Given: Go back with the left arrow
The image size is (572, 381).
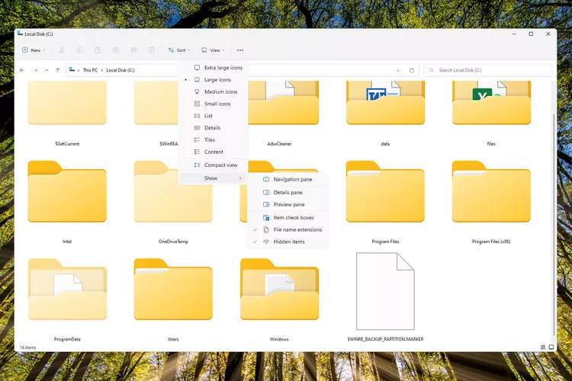Looking at the screenshot, I should point(22,70).
